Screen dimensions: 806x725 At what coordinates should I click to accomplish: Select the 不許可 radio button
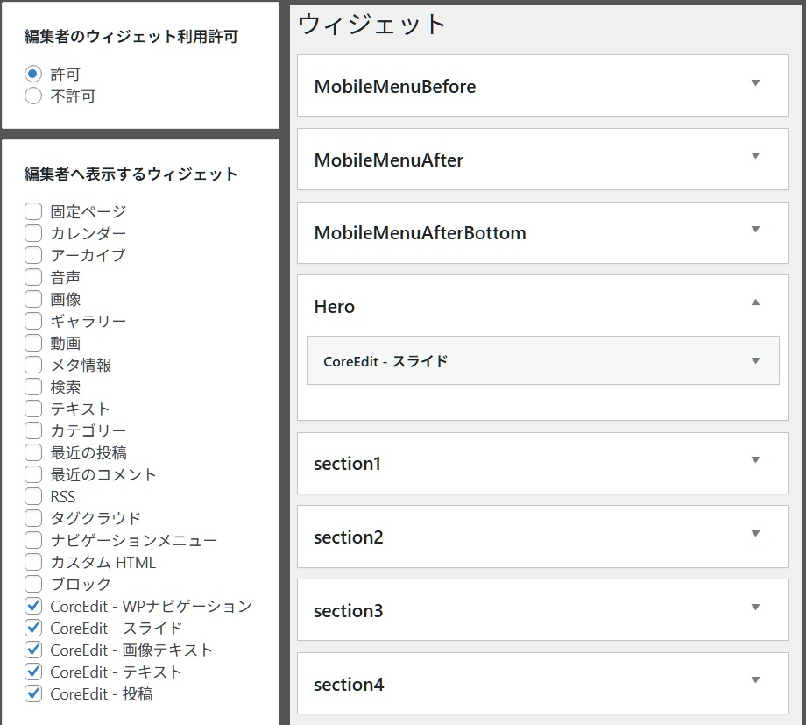[x=33, y=96]
